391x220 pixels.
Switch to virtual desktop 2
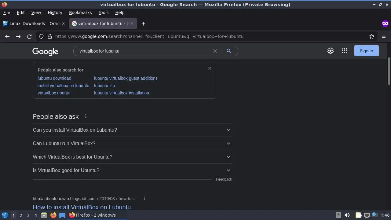pos(21,215)
